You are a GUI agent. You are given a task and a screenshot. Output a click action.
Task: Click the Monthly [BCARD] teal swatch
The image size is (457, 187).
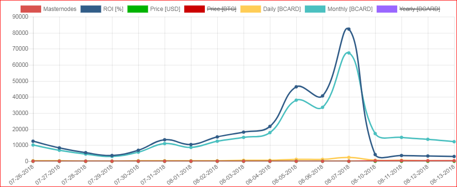(x=315, y=9)
